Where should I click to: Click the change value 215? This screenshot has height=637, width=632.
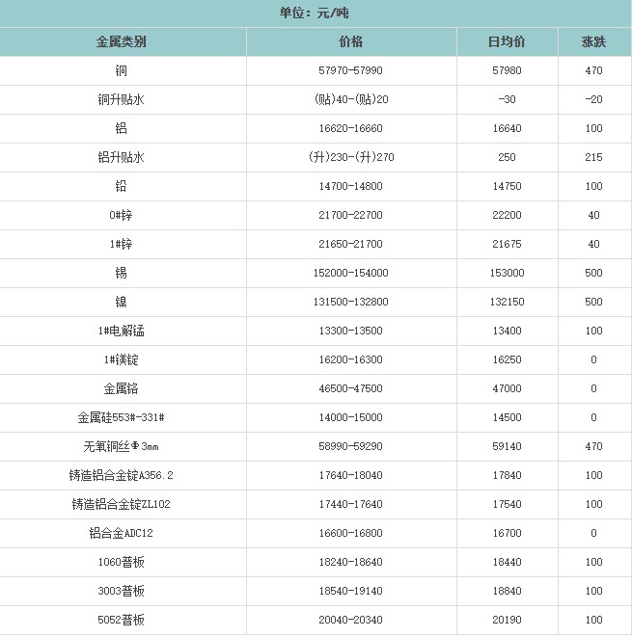[x=593, y=158]
